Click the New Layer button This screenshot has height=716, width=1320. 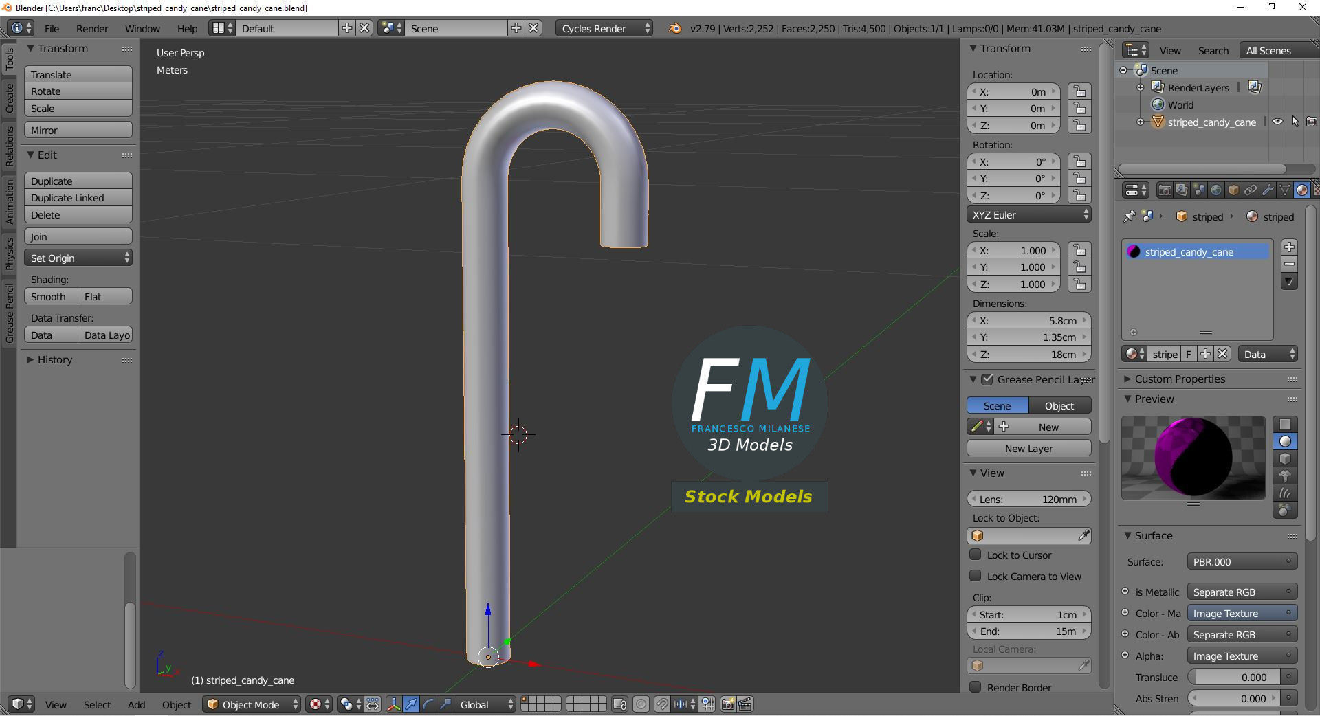point(1028,449)
